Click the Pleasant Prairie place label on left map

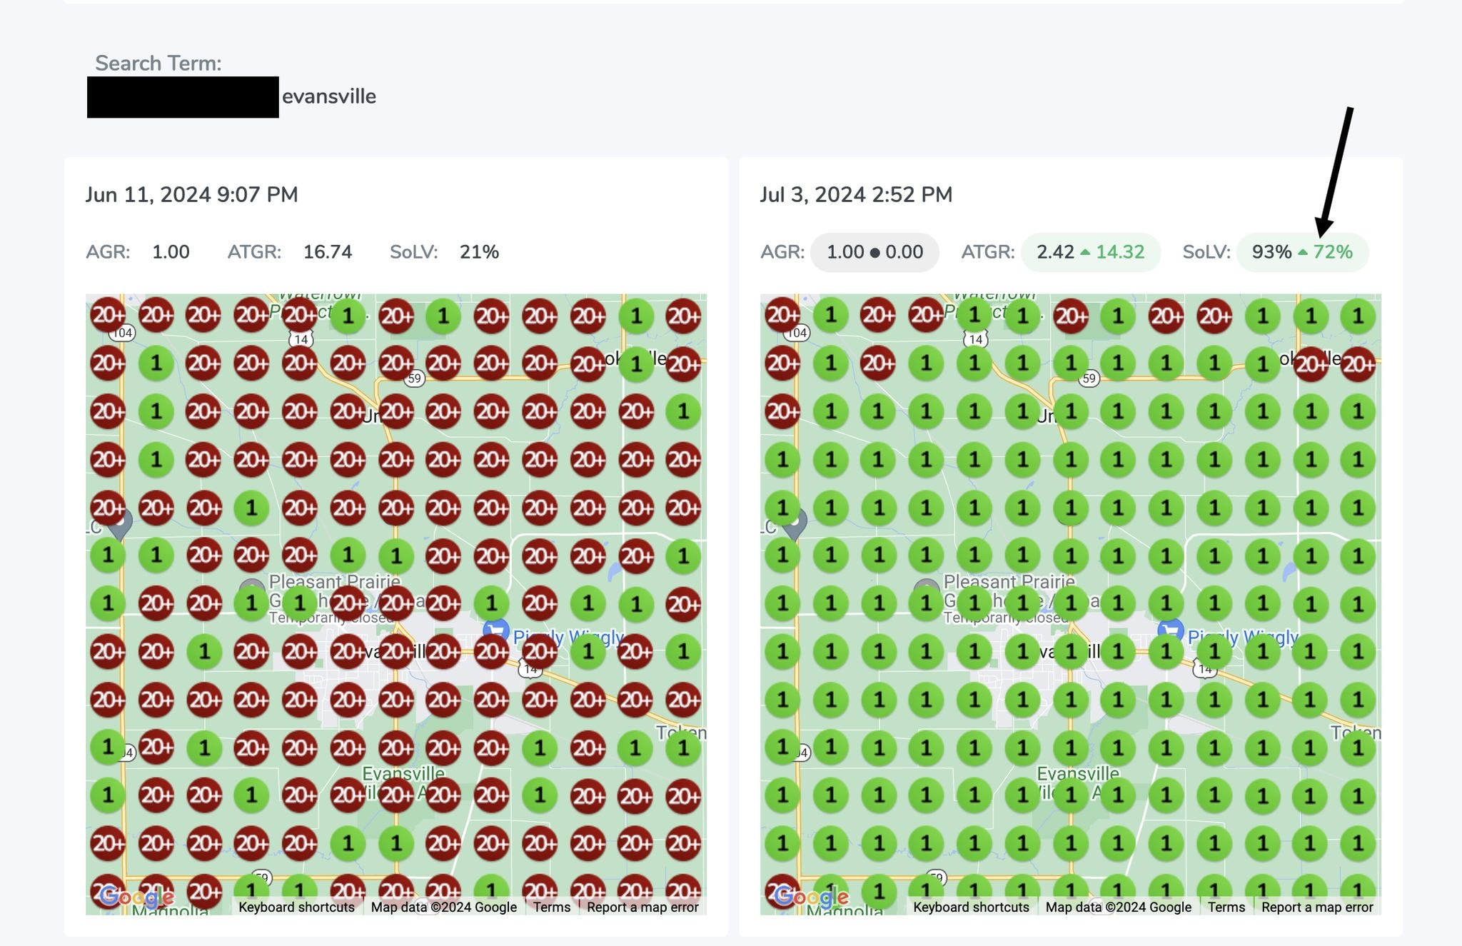[x=335, y=581]
